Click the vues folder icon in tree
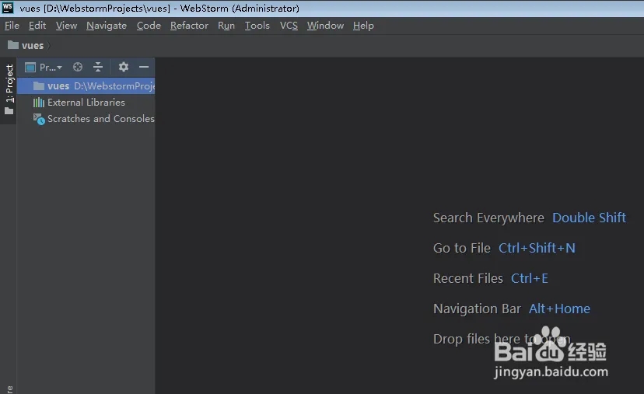The height and width of the screenshot is (394, 644). coord(39,85)
